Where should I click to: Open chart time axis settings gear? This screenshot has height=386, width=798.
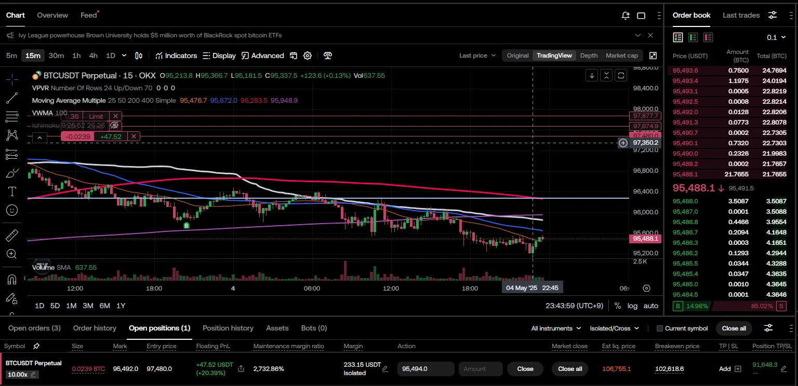[x=646, y=288]
